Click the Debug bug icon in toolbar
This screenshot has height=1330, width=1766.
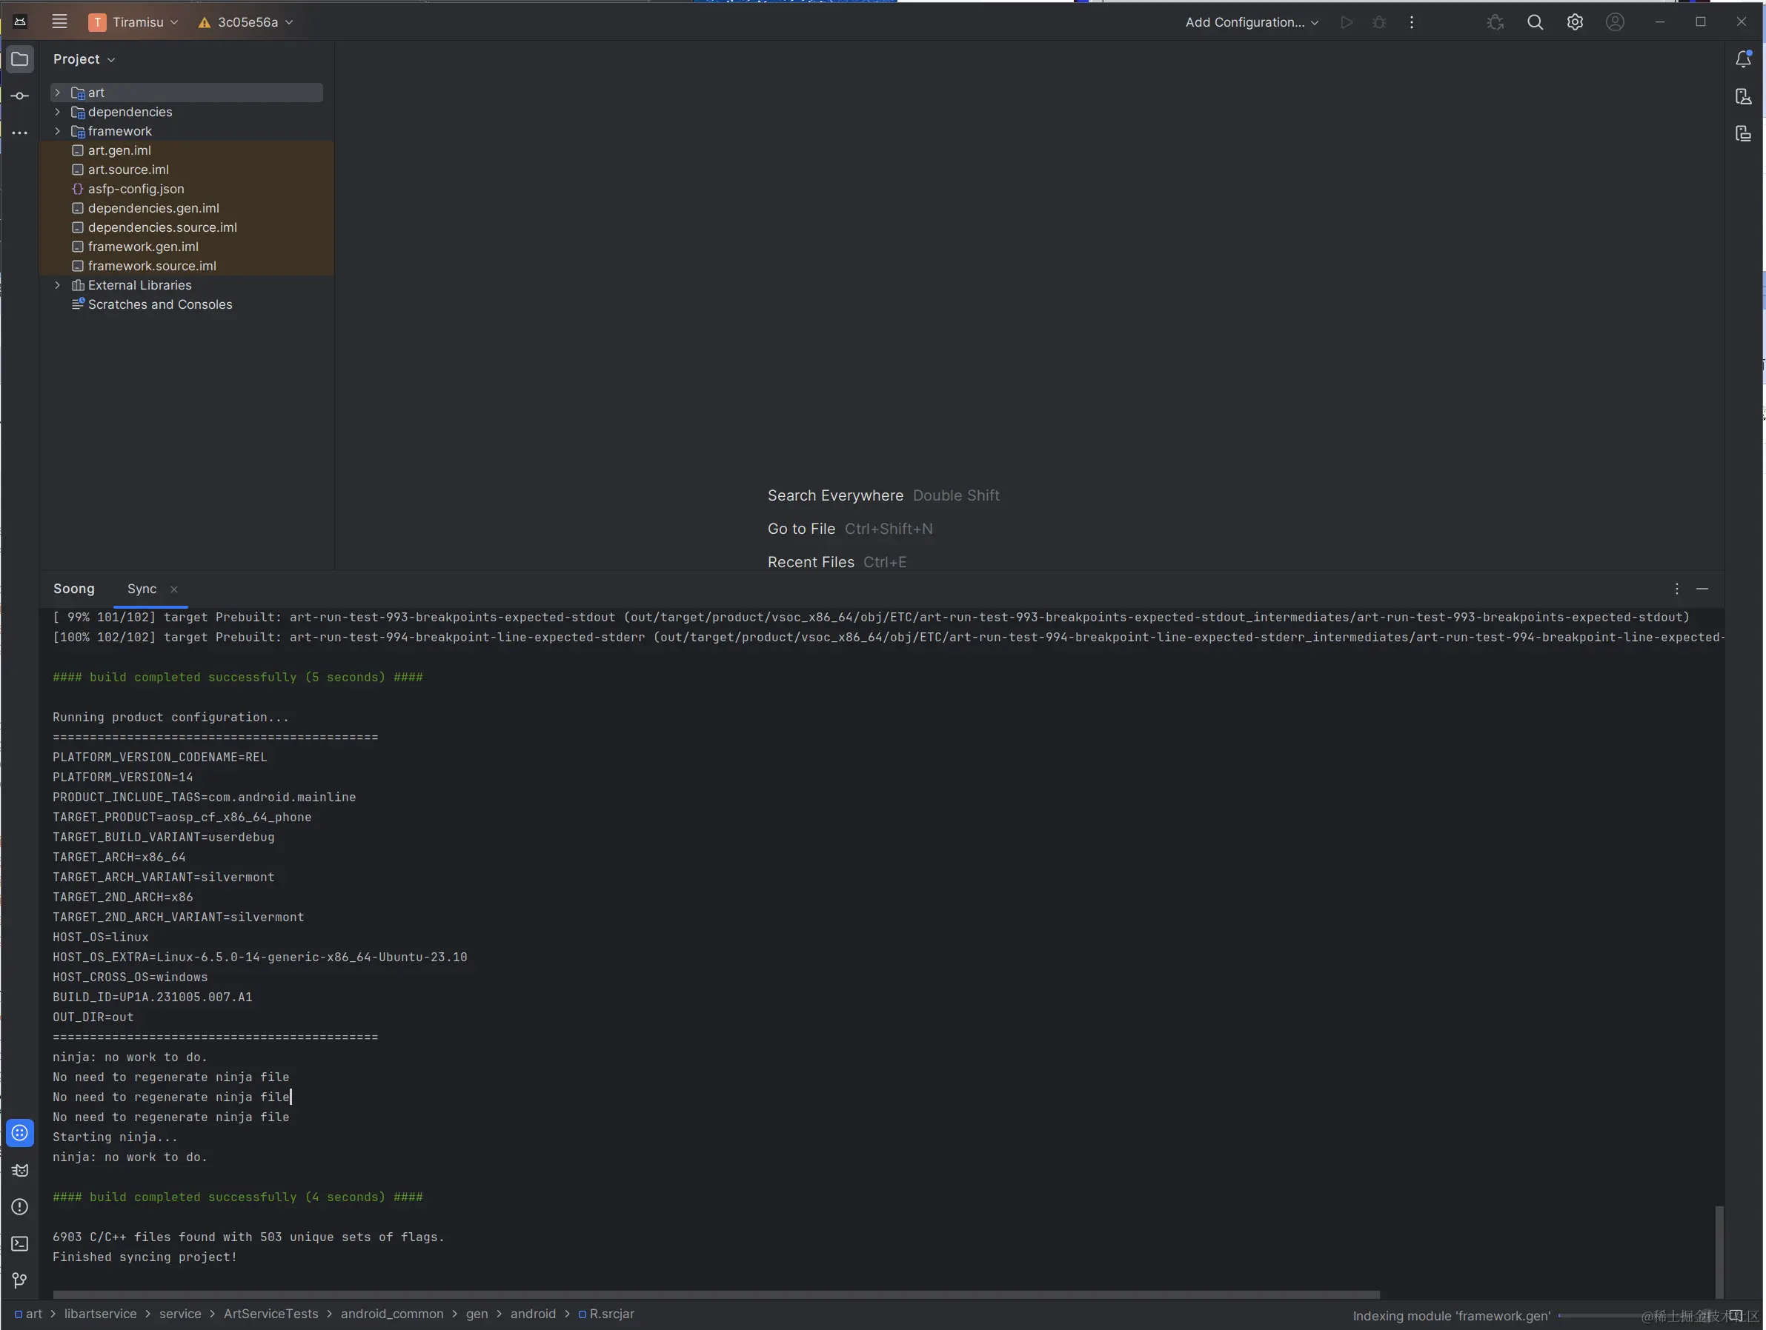point(1379,22)
